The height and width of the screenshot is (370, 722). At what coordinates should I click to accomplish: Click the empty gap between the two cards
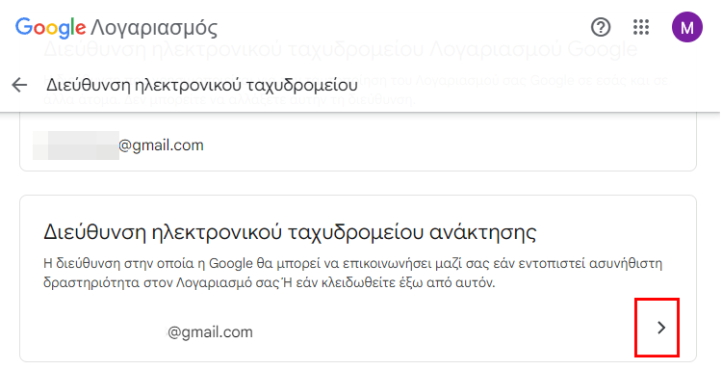[358, 183]
